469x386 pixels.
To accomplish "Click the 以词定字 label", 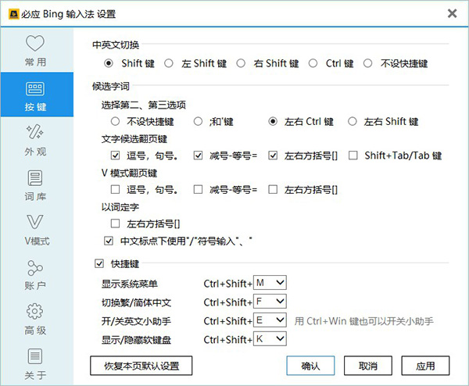I will 120,207.
